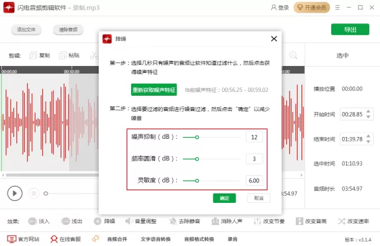This screenshot has height=246, width=380.
Task: Apply the 去除静音 remove silence effect
Action: point(185,221)
